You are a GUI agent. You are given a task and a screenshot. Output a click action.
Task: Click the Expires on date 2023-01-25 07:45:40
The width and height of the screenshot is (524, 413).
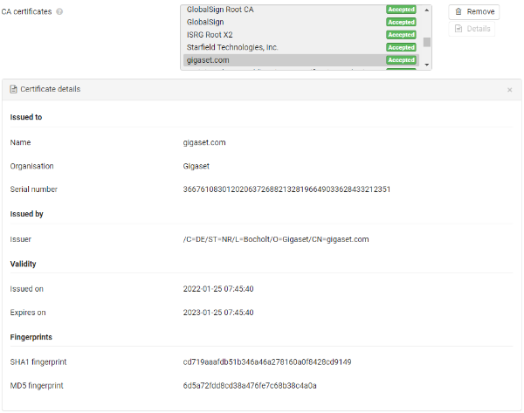[x=218, y=313]
